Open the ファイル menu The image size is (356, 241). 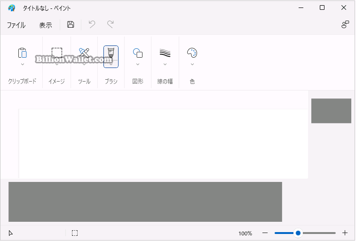(x=16, y=25)
